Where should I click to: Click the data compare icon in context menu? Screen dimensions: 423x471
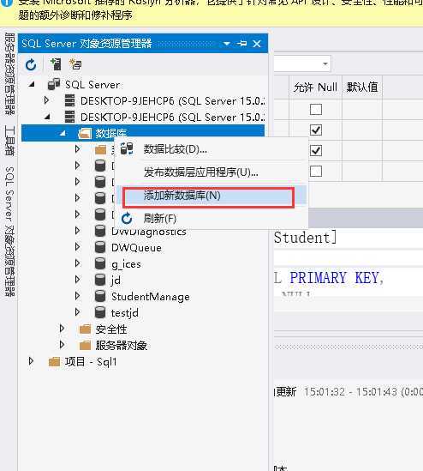pos(127,148)
